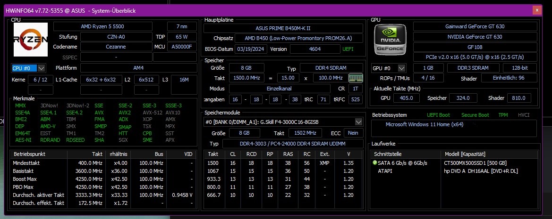Click the 6 / 12 cores value

(41, 80)
